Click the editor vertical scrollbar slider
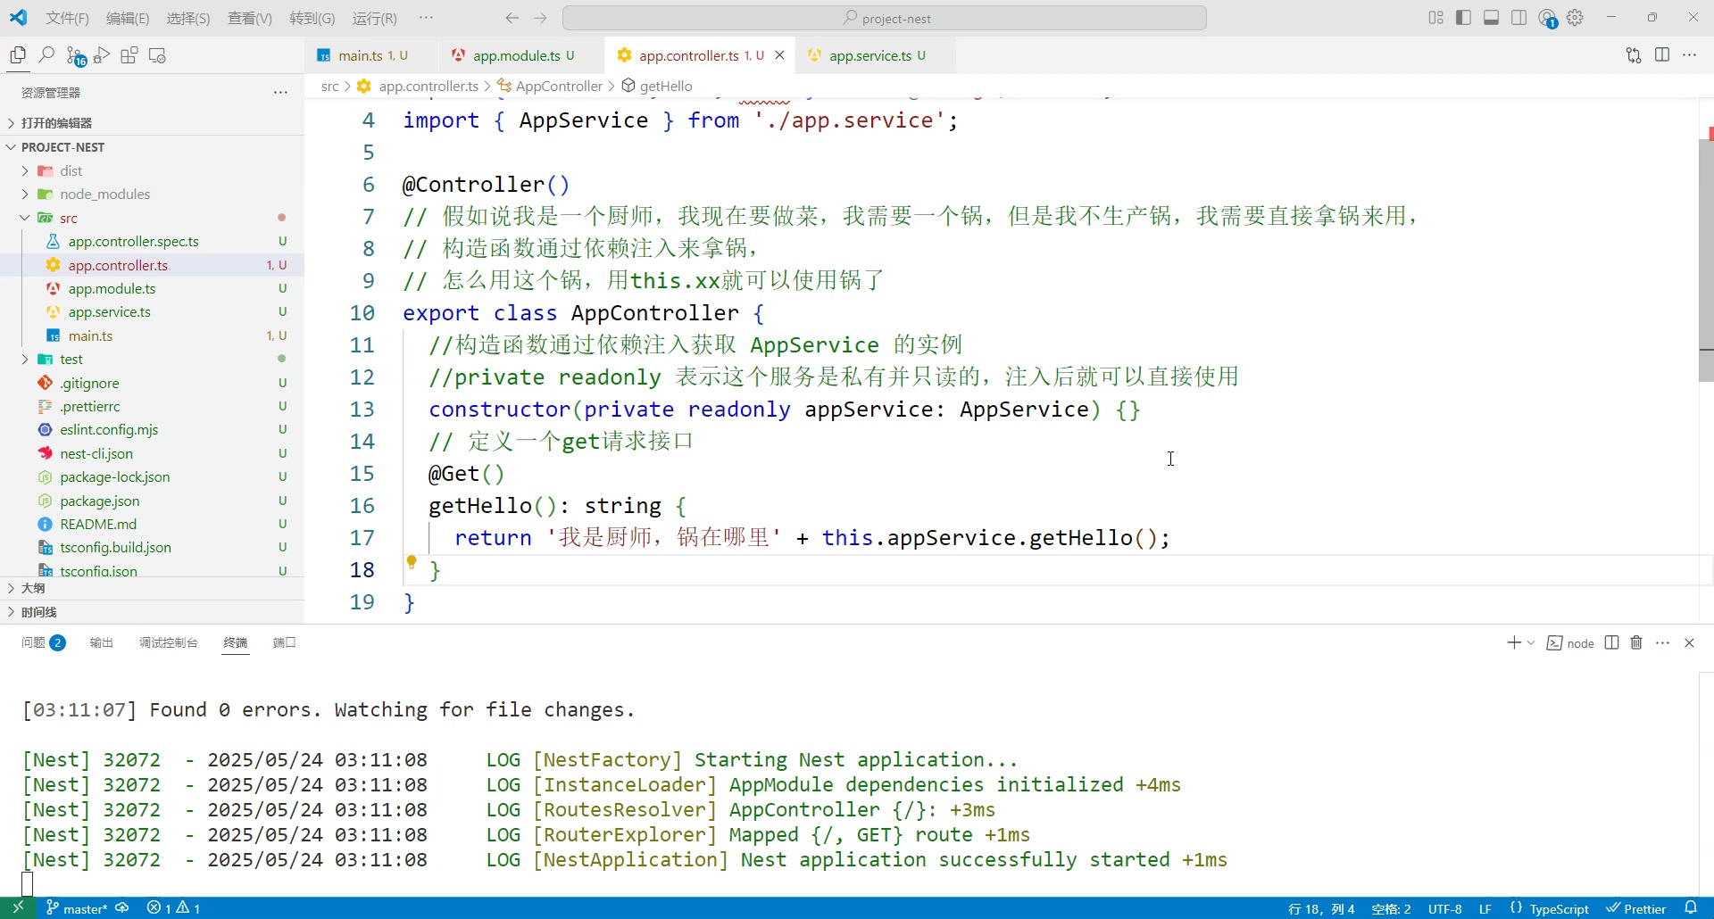The image size is (1714, 919). pyautogui.click(x=1706, y=261)
